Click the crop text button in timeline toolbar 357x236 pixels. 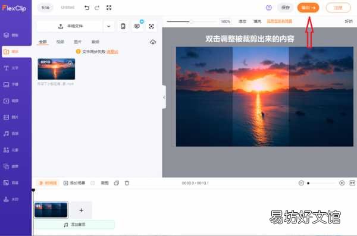[x=105, y=183]
